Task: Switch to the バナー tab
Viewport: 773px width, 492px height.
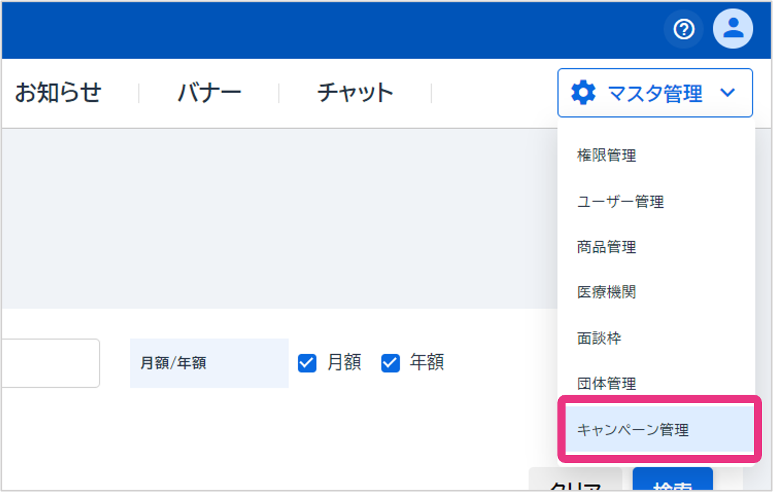Action: tap(209, 93)
